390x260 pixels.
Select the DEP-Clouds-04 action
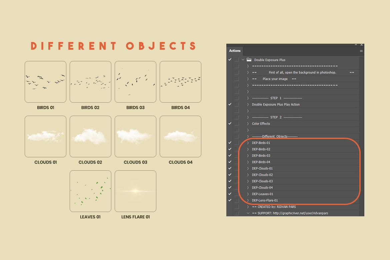(262, 188)
